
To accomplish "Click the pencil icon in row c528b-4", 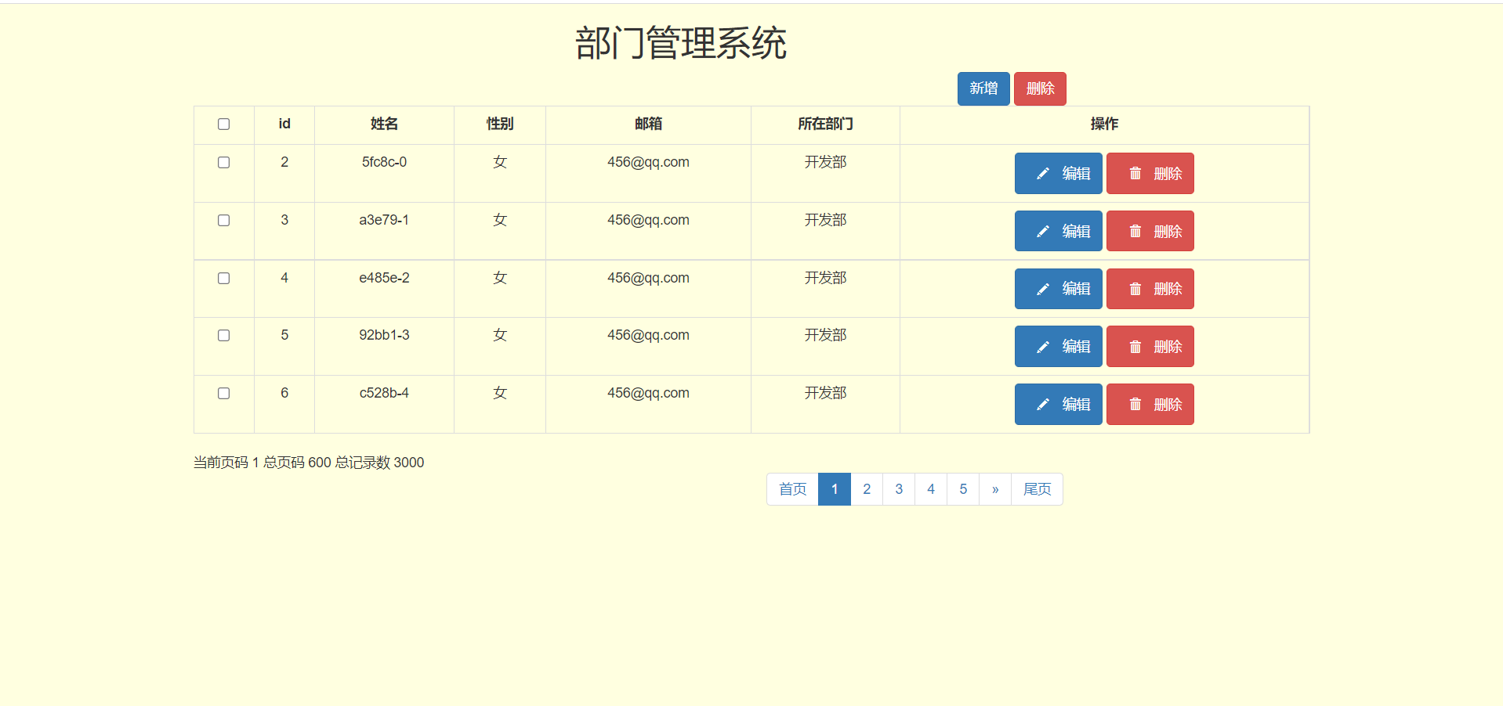I will (1042, 405).
